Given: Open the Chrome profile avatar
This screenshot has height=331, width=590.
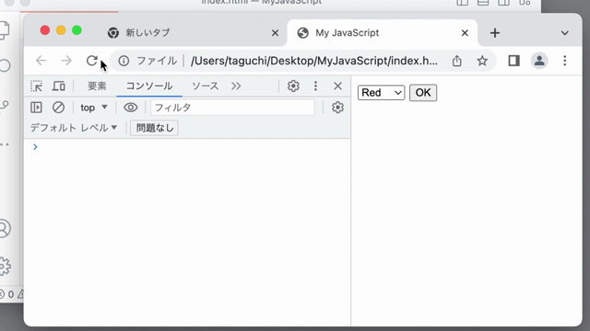Looking at the screenshot, I should (539, 61).
